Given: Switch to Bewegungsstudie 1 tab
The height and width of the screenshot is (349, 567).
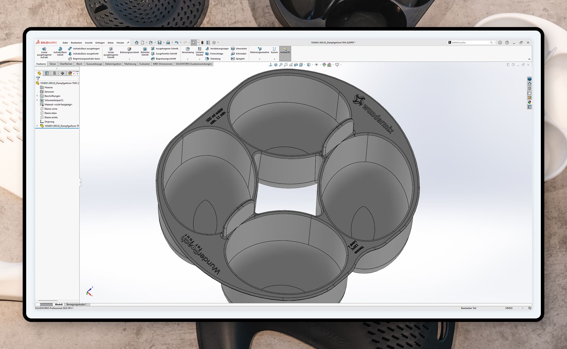Looking at the screenshot, I should tap(76, 305).
